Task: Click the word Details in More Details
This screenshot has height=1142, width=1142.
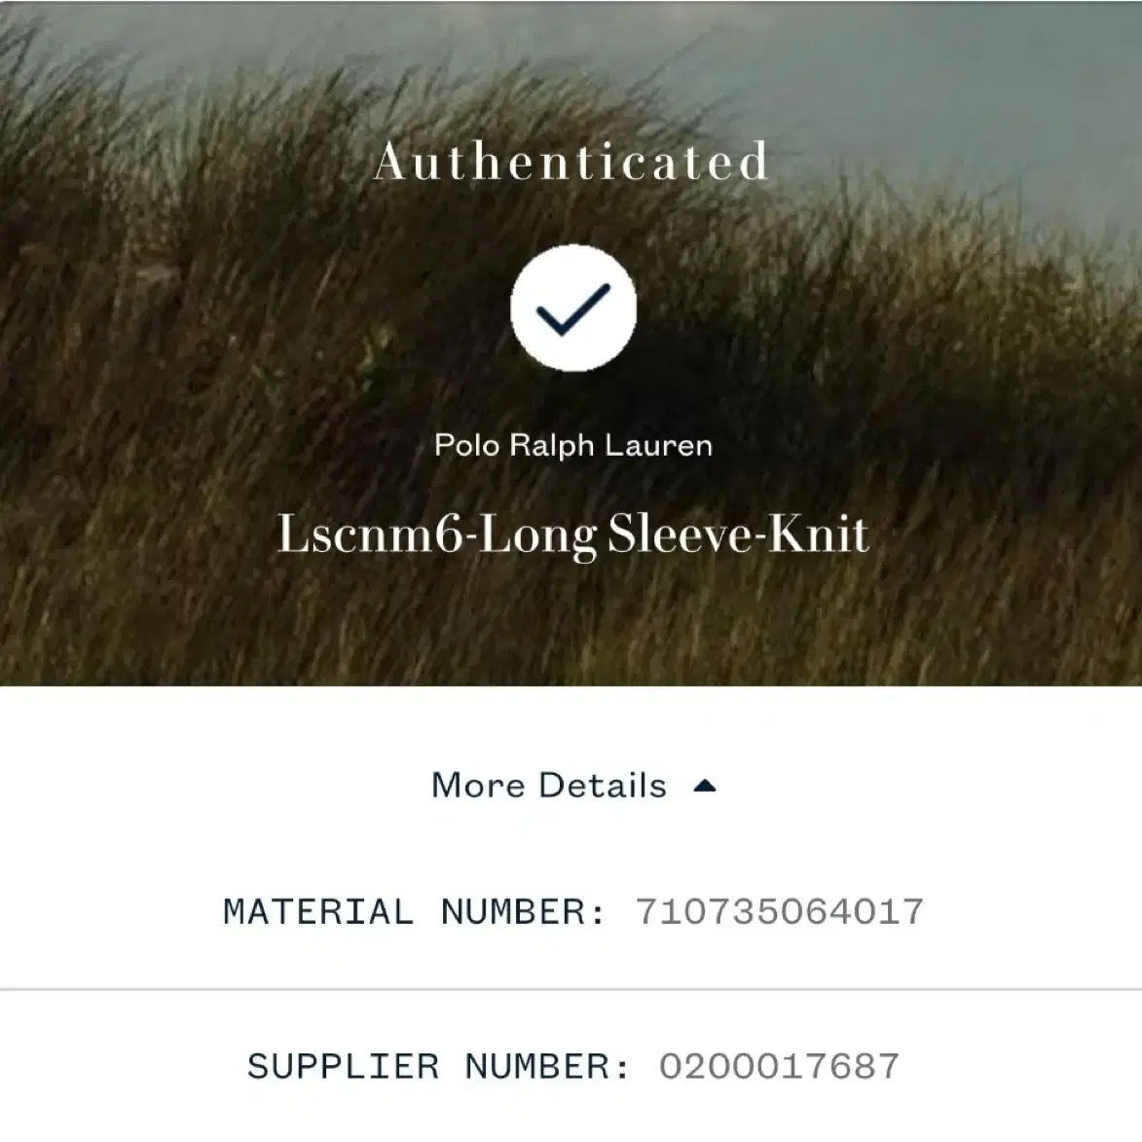Action: (603, 785)
